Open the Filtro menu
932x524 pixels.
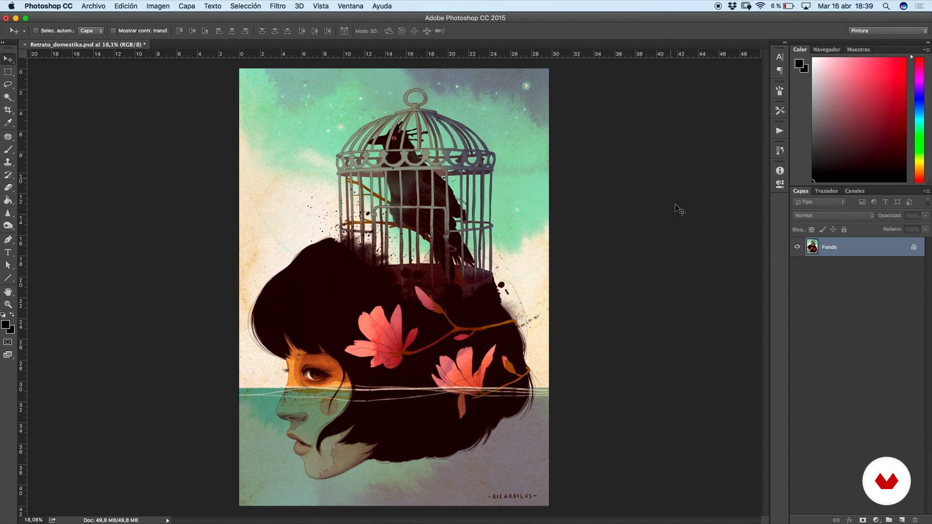coord(278,6)
